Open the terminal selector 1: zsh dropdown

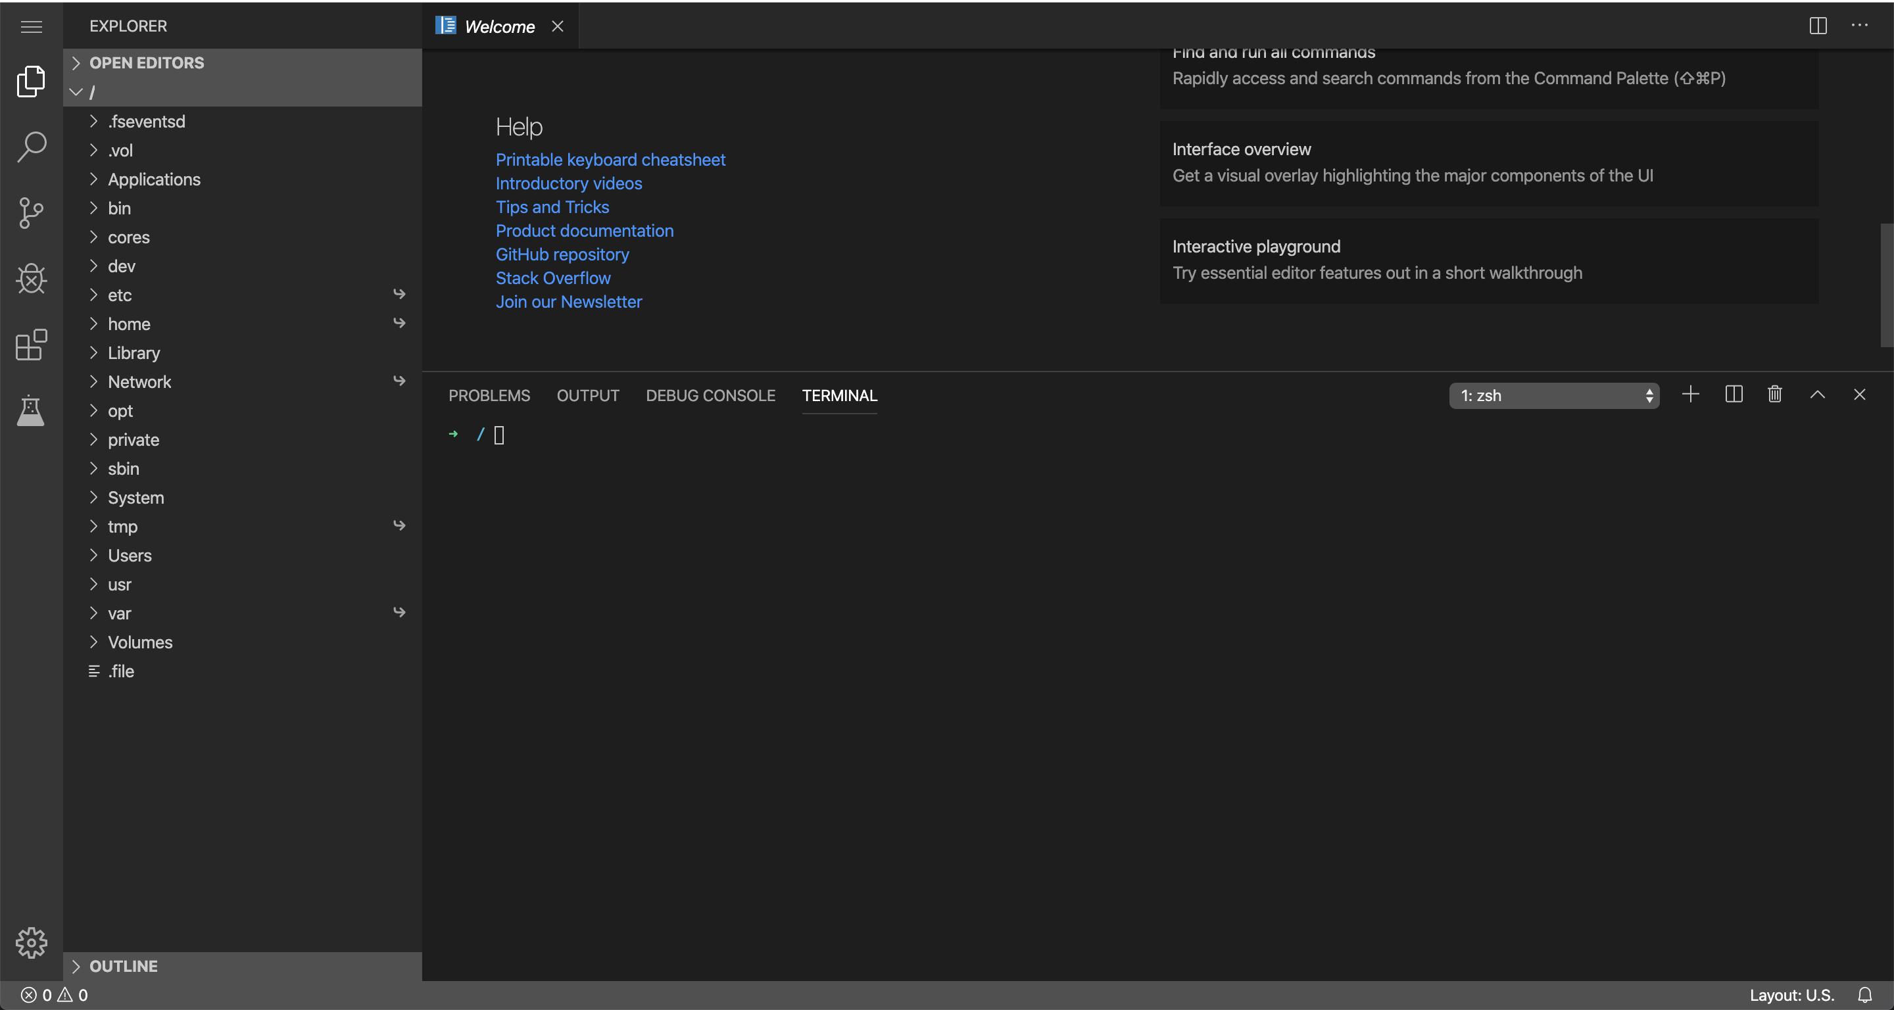(x=1553, y=395)
